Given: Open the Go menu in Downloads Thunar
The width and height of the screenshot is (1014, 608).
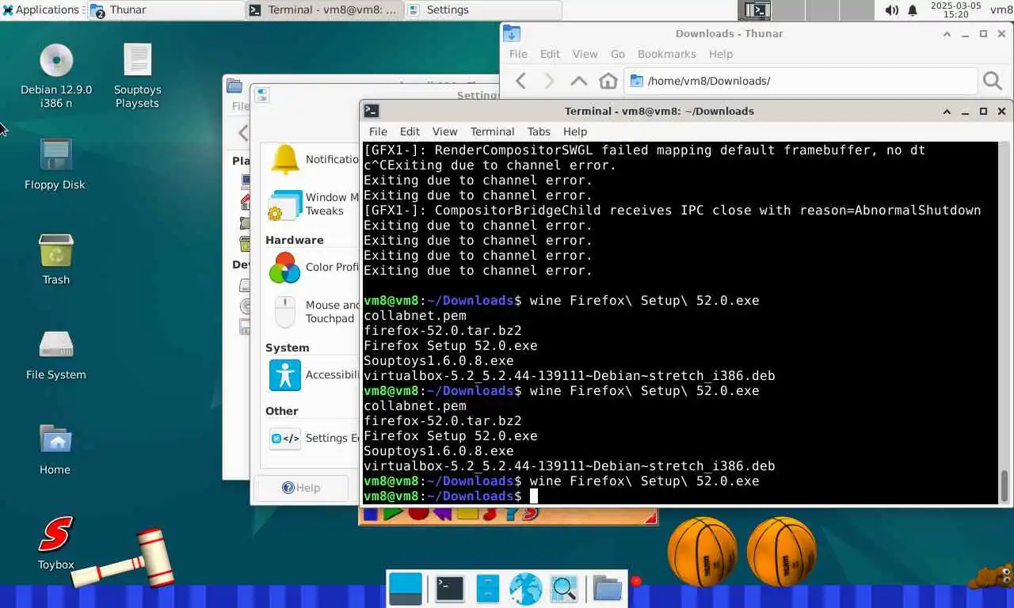Looking at the screenshot, I should pos(618,54).
